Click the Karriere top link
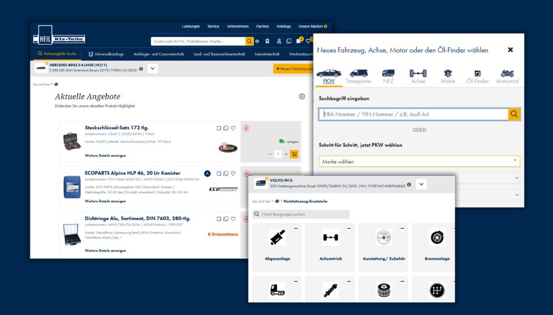 click(262, 27)
